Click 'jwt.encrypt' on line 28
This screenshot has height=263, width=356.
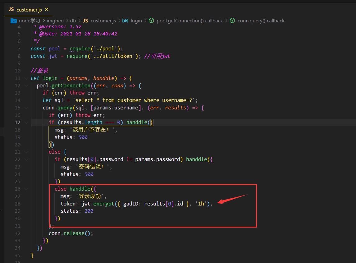pos(98,204)
